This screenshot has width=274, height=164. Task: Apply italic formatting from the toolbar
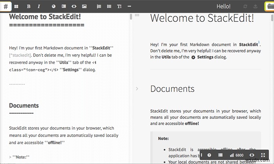(39, 7)
